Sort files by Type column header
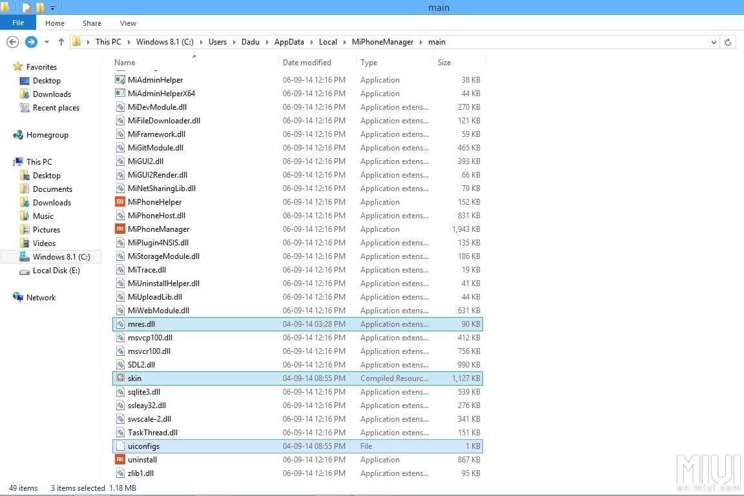744x496 pixels. [369, 62]
